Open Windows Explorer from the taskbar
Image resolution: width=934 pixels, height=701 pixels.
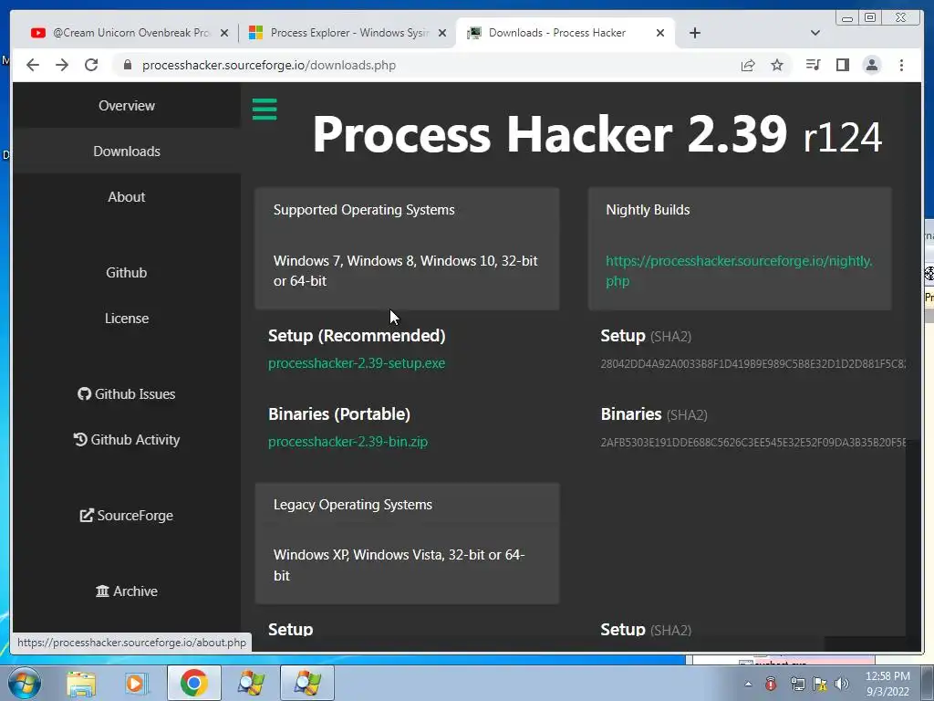tap(81, 683)
